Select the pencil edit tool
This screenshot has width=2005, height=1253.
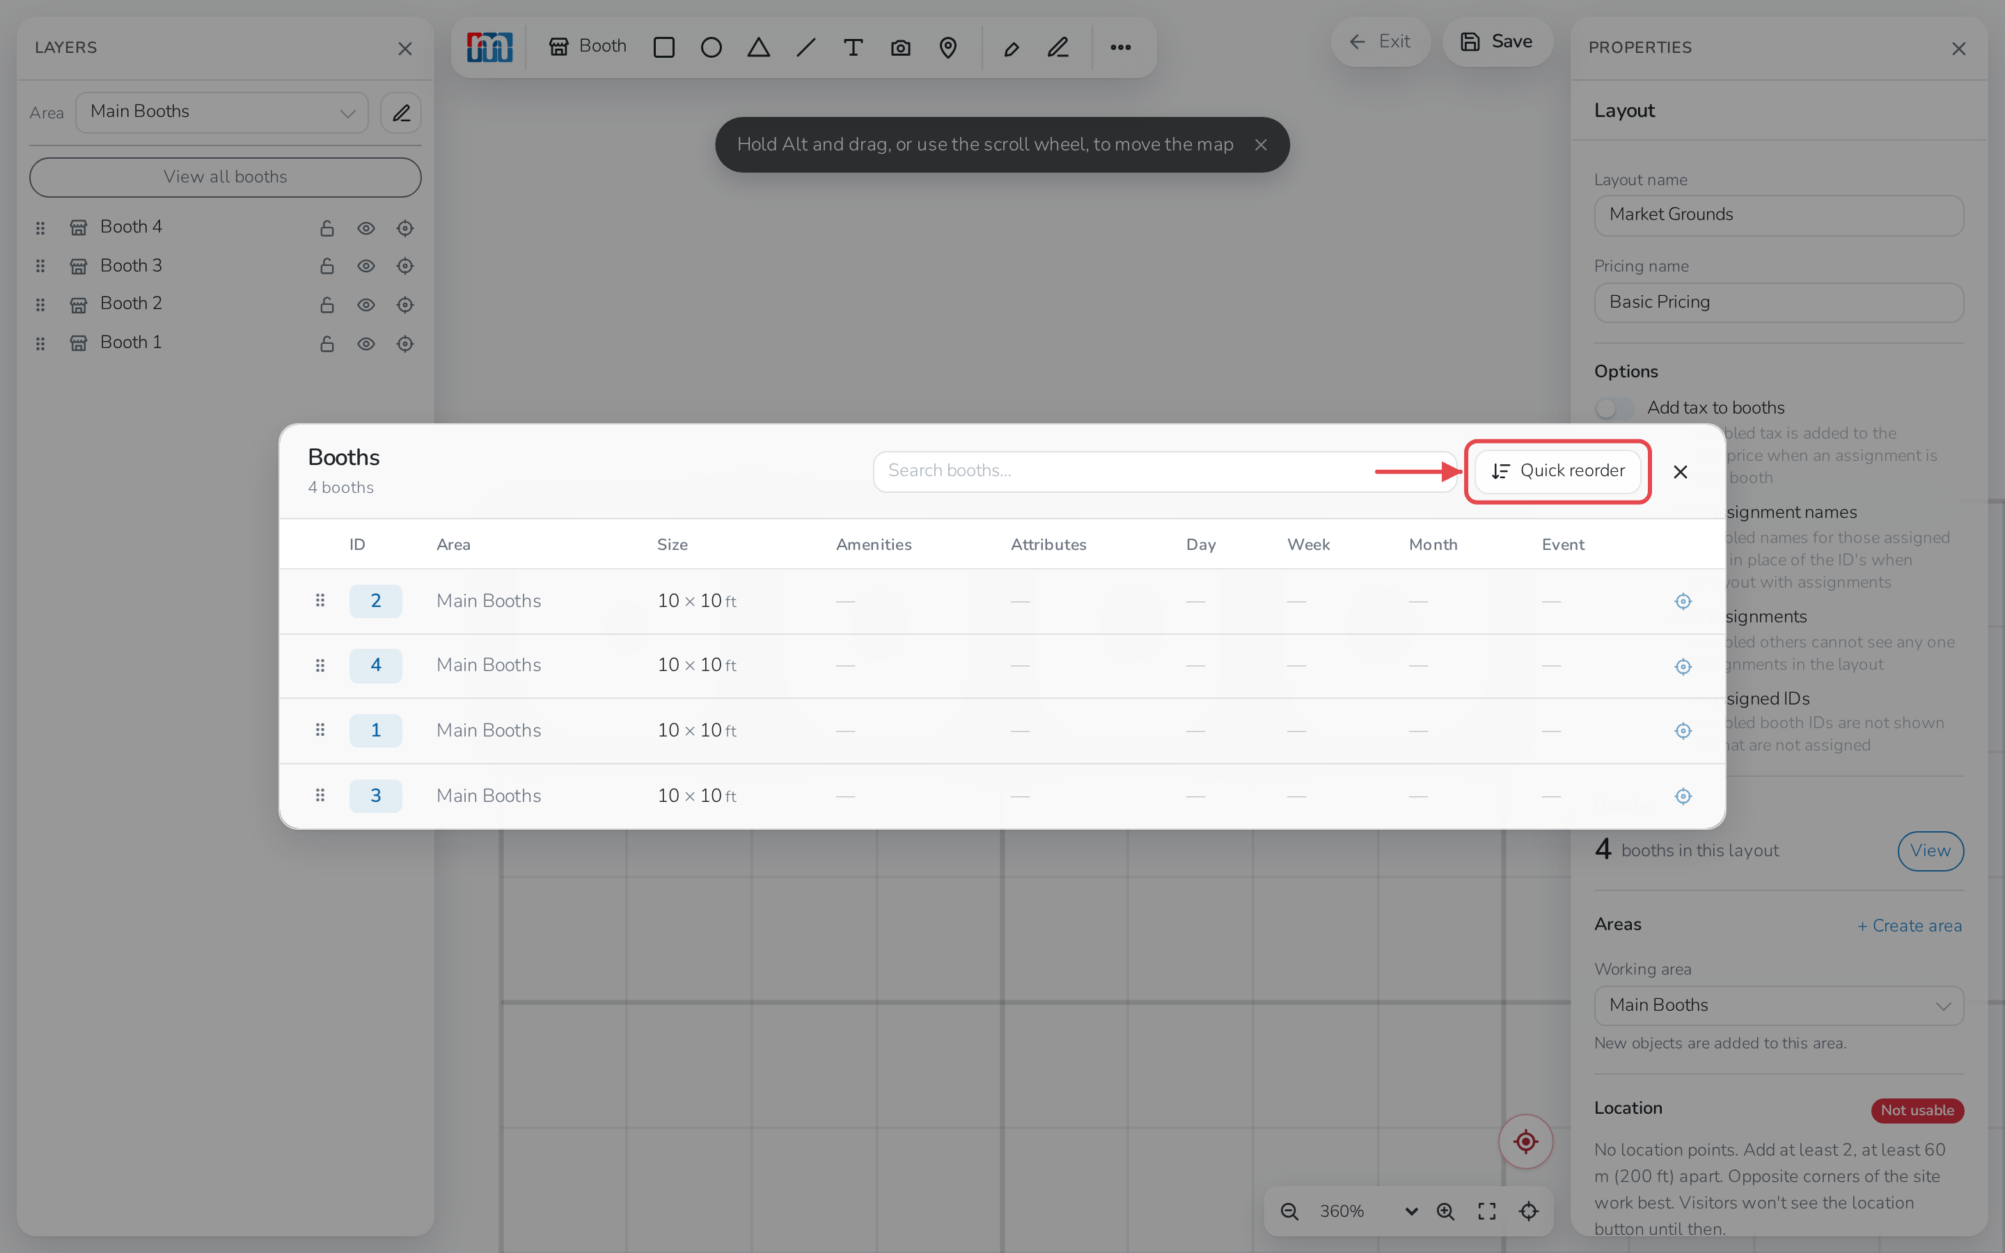pyautogui.click(x=1058, y=47)
